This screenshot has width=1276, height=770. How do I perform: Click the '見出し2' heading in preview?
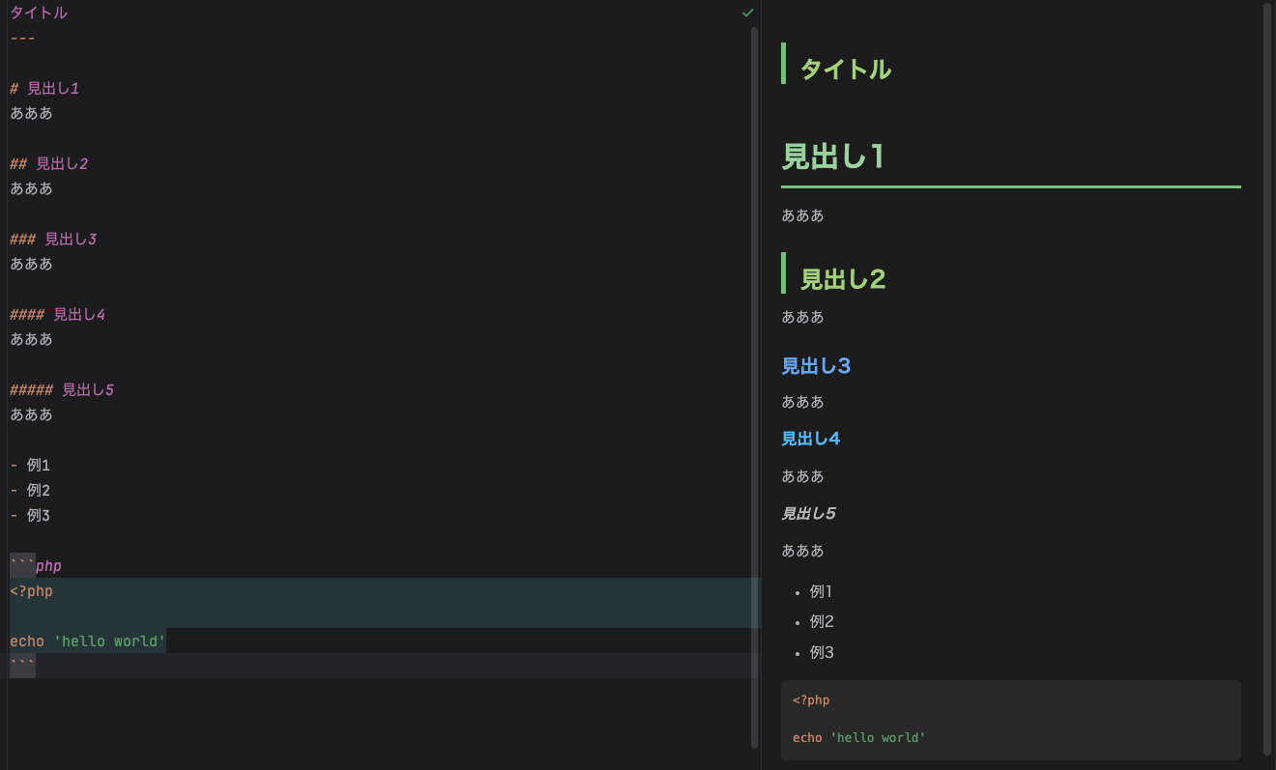point(843,278)
